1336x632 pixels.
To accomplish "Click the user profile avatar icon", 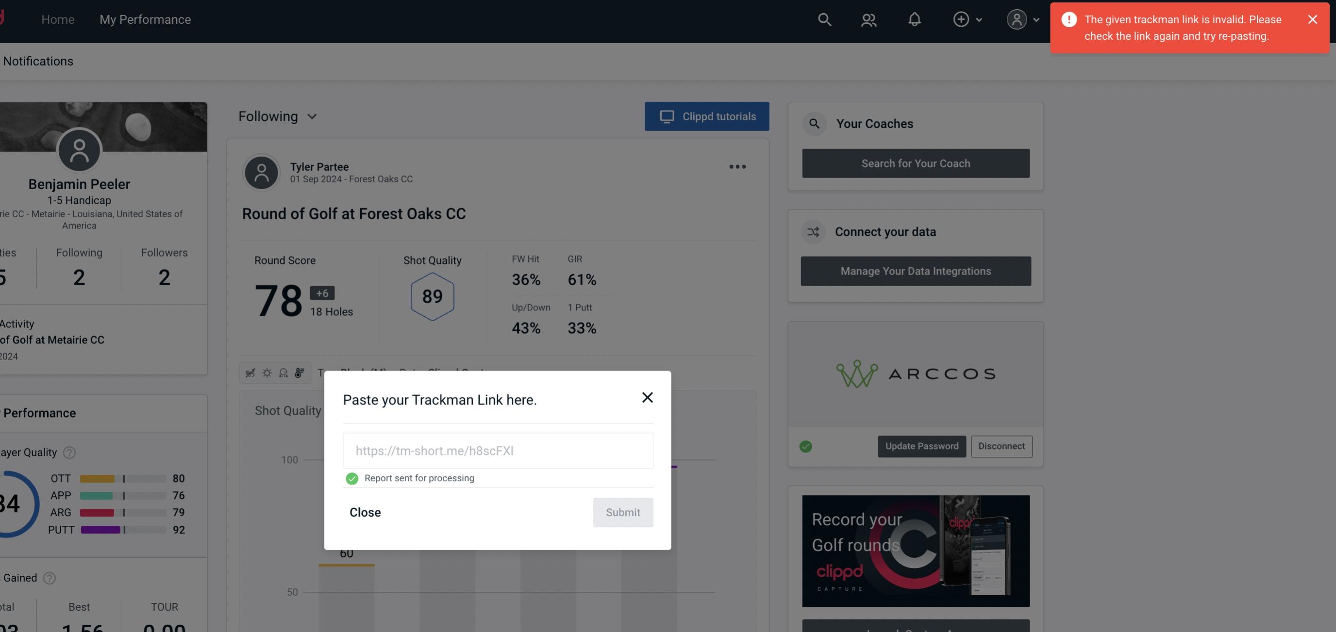I will [x=1017, y=19].
